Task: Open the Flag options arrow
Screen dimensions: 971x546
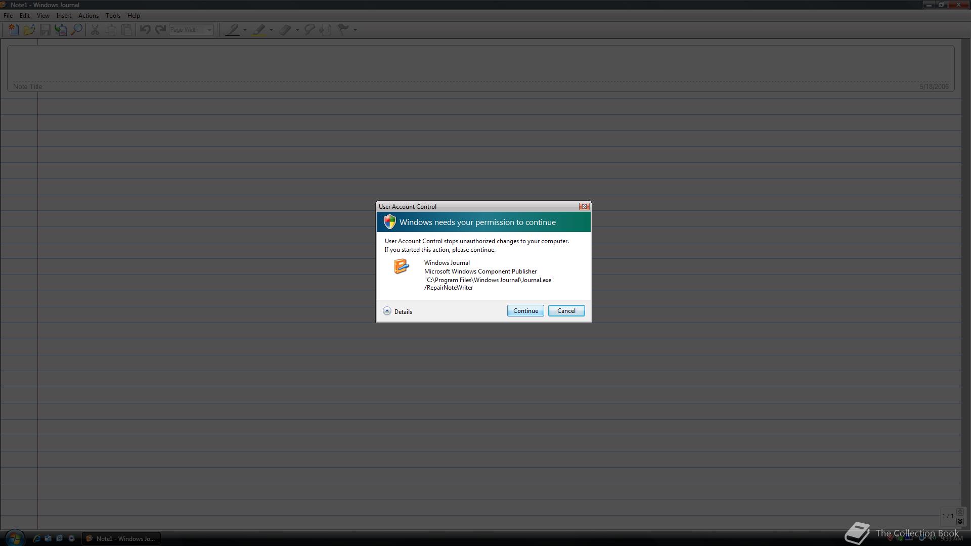Action: click(x=355, y=30)
